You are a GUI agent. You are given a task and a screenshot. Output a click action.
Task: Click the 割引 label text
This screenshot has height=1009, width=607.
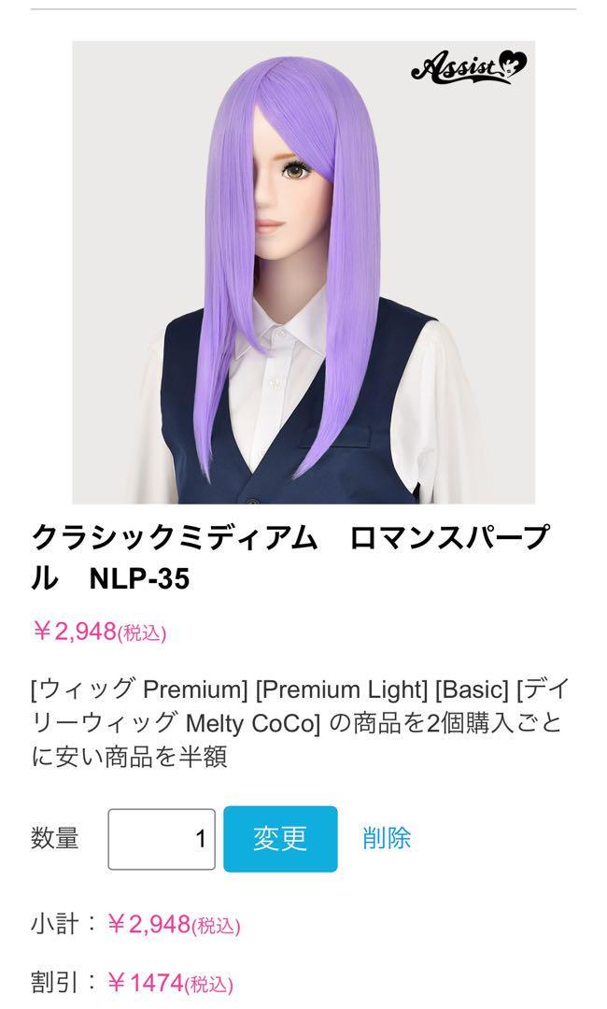55,983
